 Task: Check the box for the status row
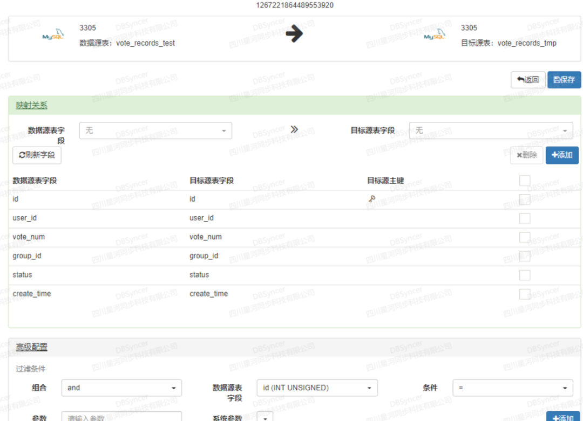[x=525, y=275]
